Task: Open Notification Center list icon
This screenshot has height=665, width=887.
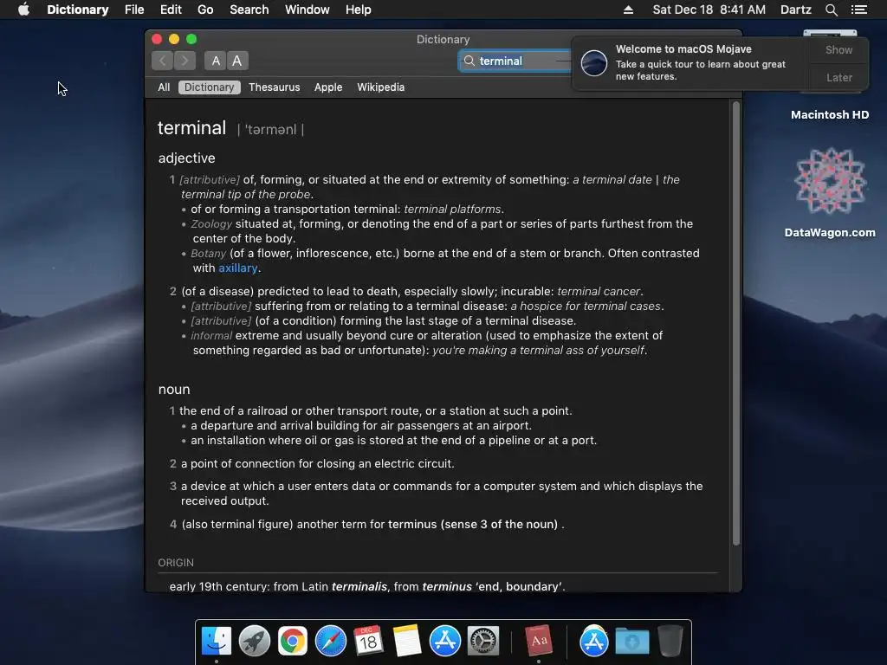Action: coord(858,10)
